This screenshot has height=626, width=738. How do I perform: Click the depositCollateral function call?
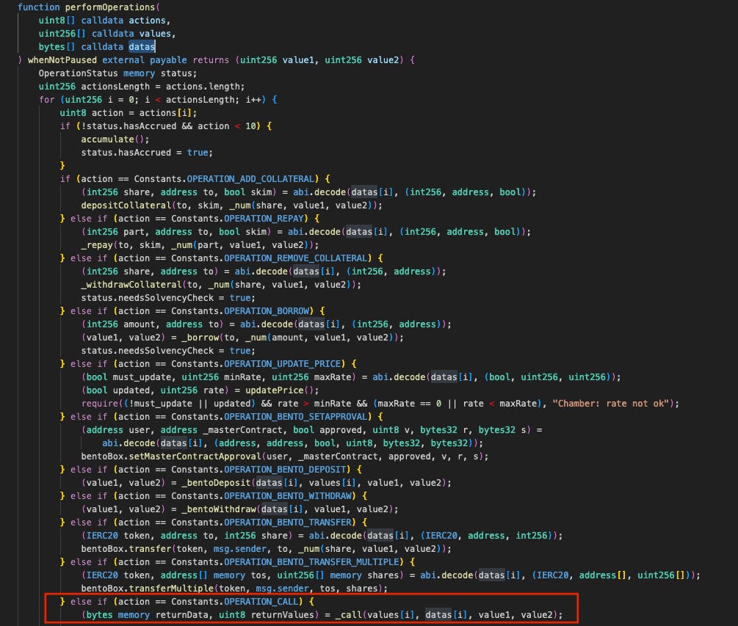[x=126, y=205]
